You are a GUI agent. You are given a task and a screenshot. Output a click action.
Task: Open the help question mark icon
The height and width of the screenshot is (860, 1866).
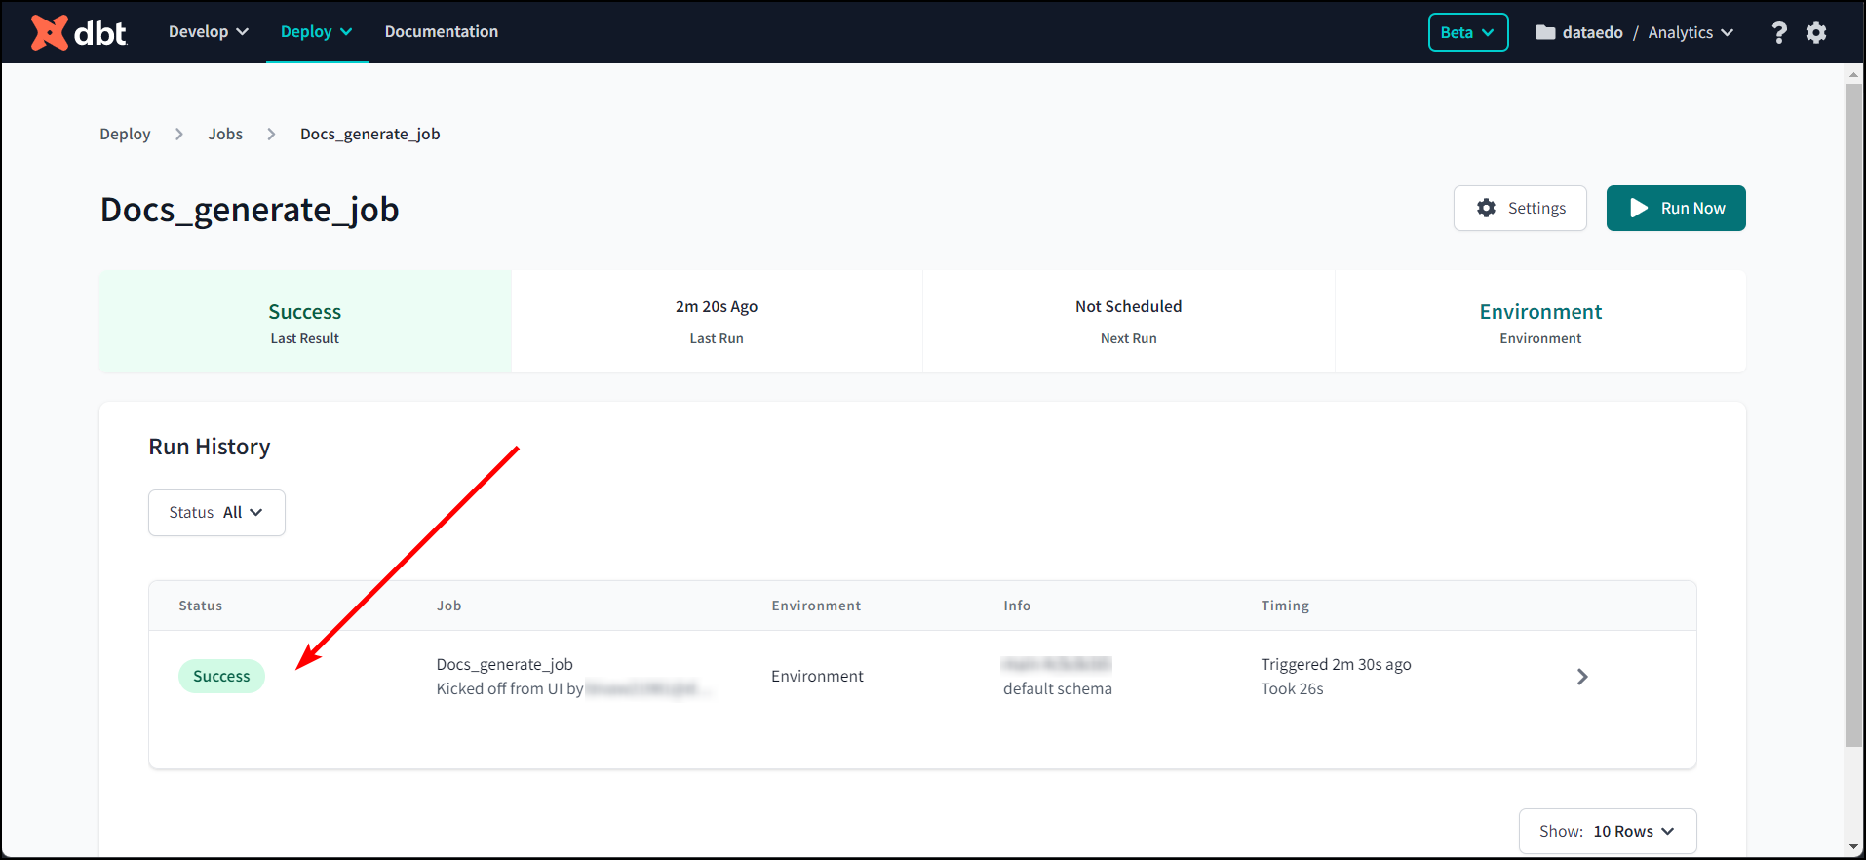(x=1778, y=32)
